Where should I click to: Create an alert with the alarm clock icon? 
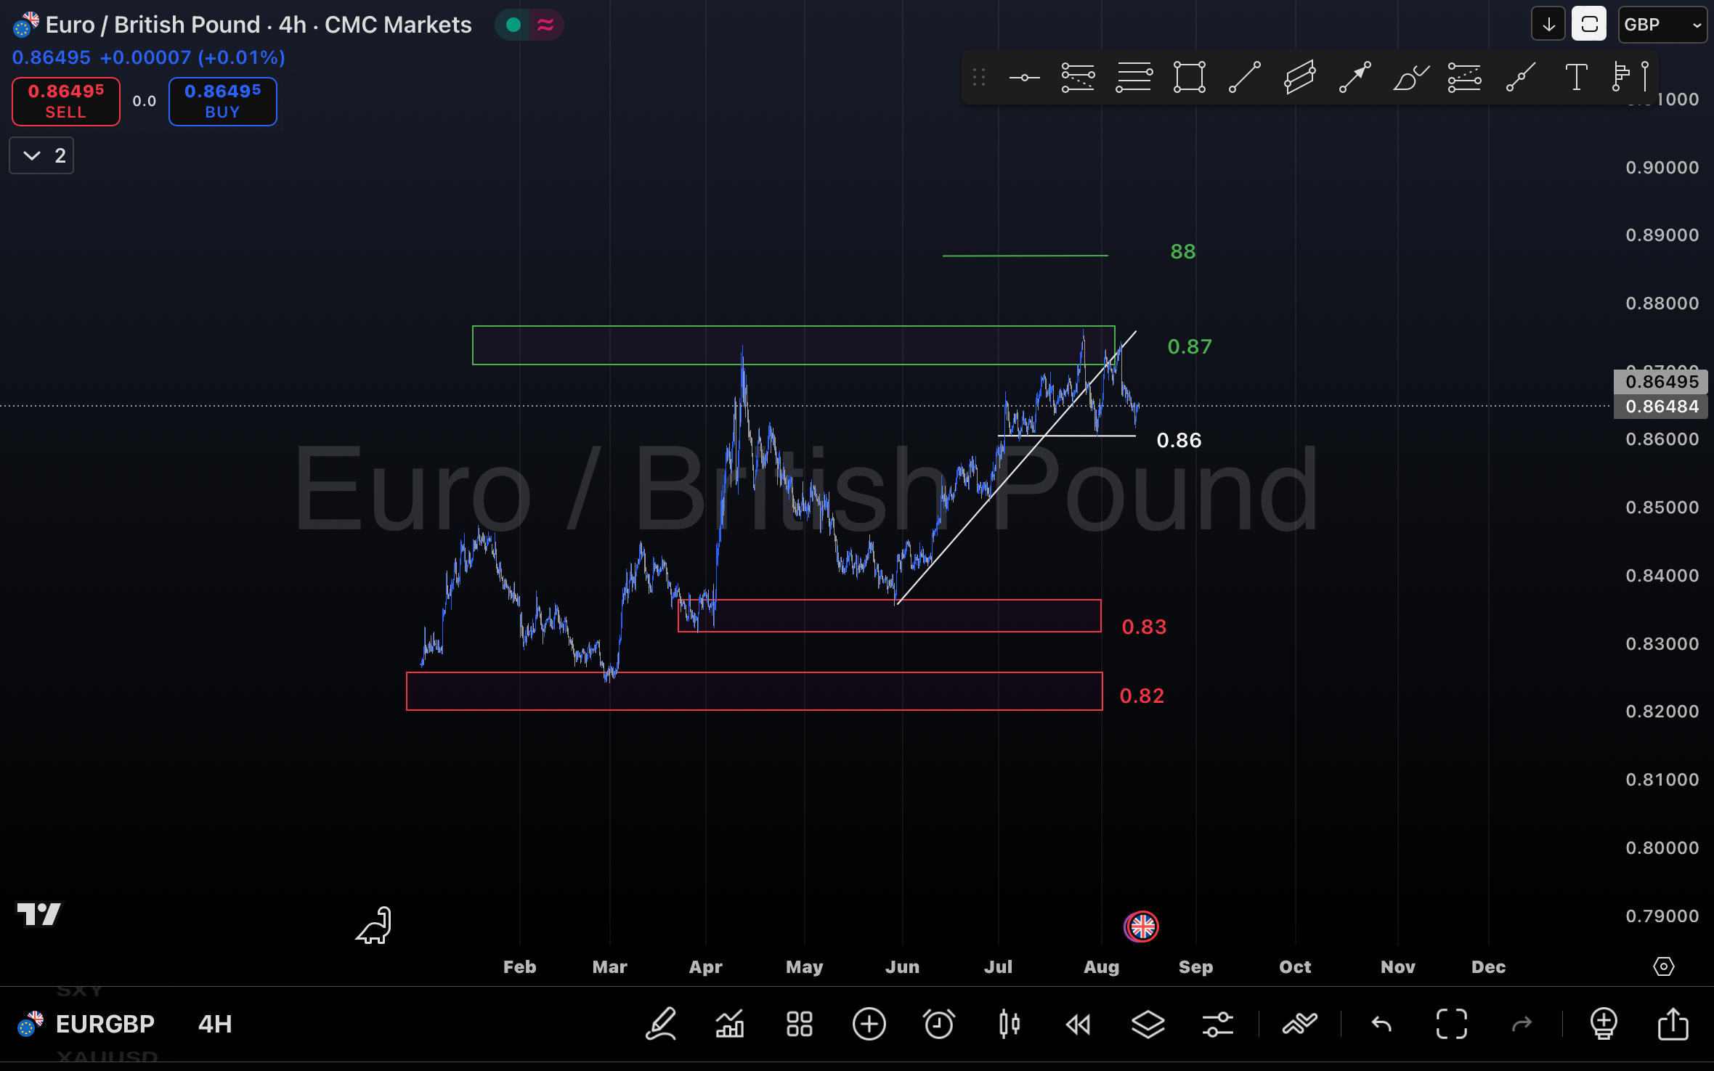pos(938,1025)
